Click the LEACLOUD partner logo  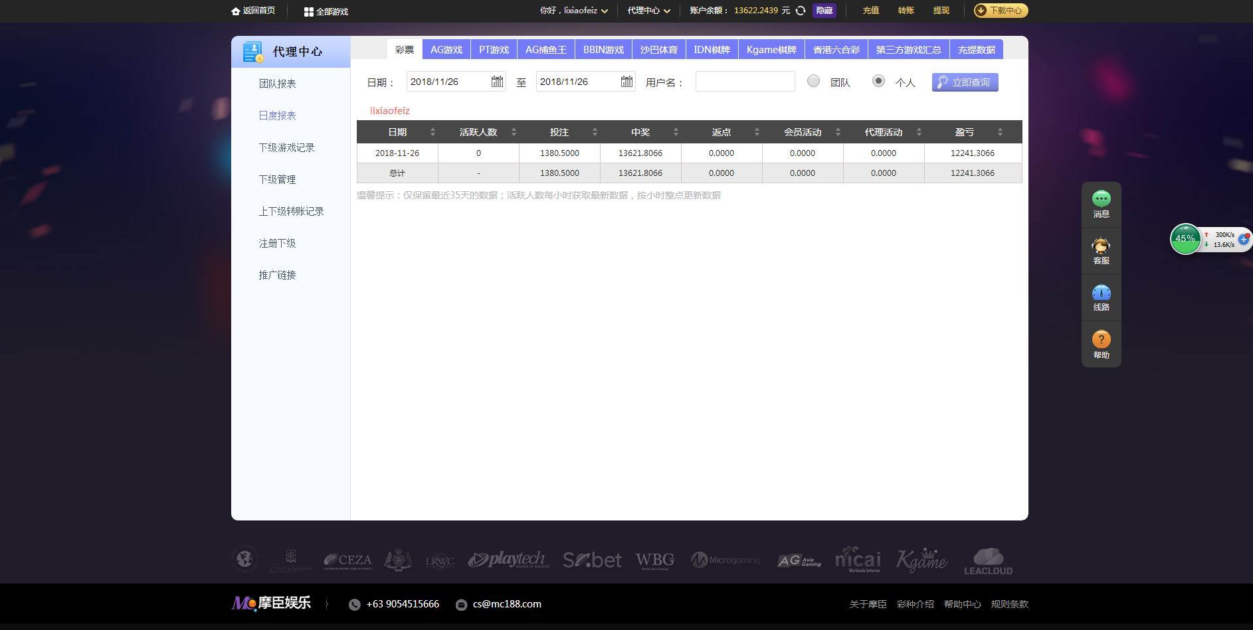click(x=988, y=561)
